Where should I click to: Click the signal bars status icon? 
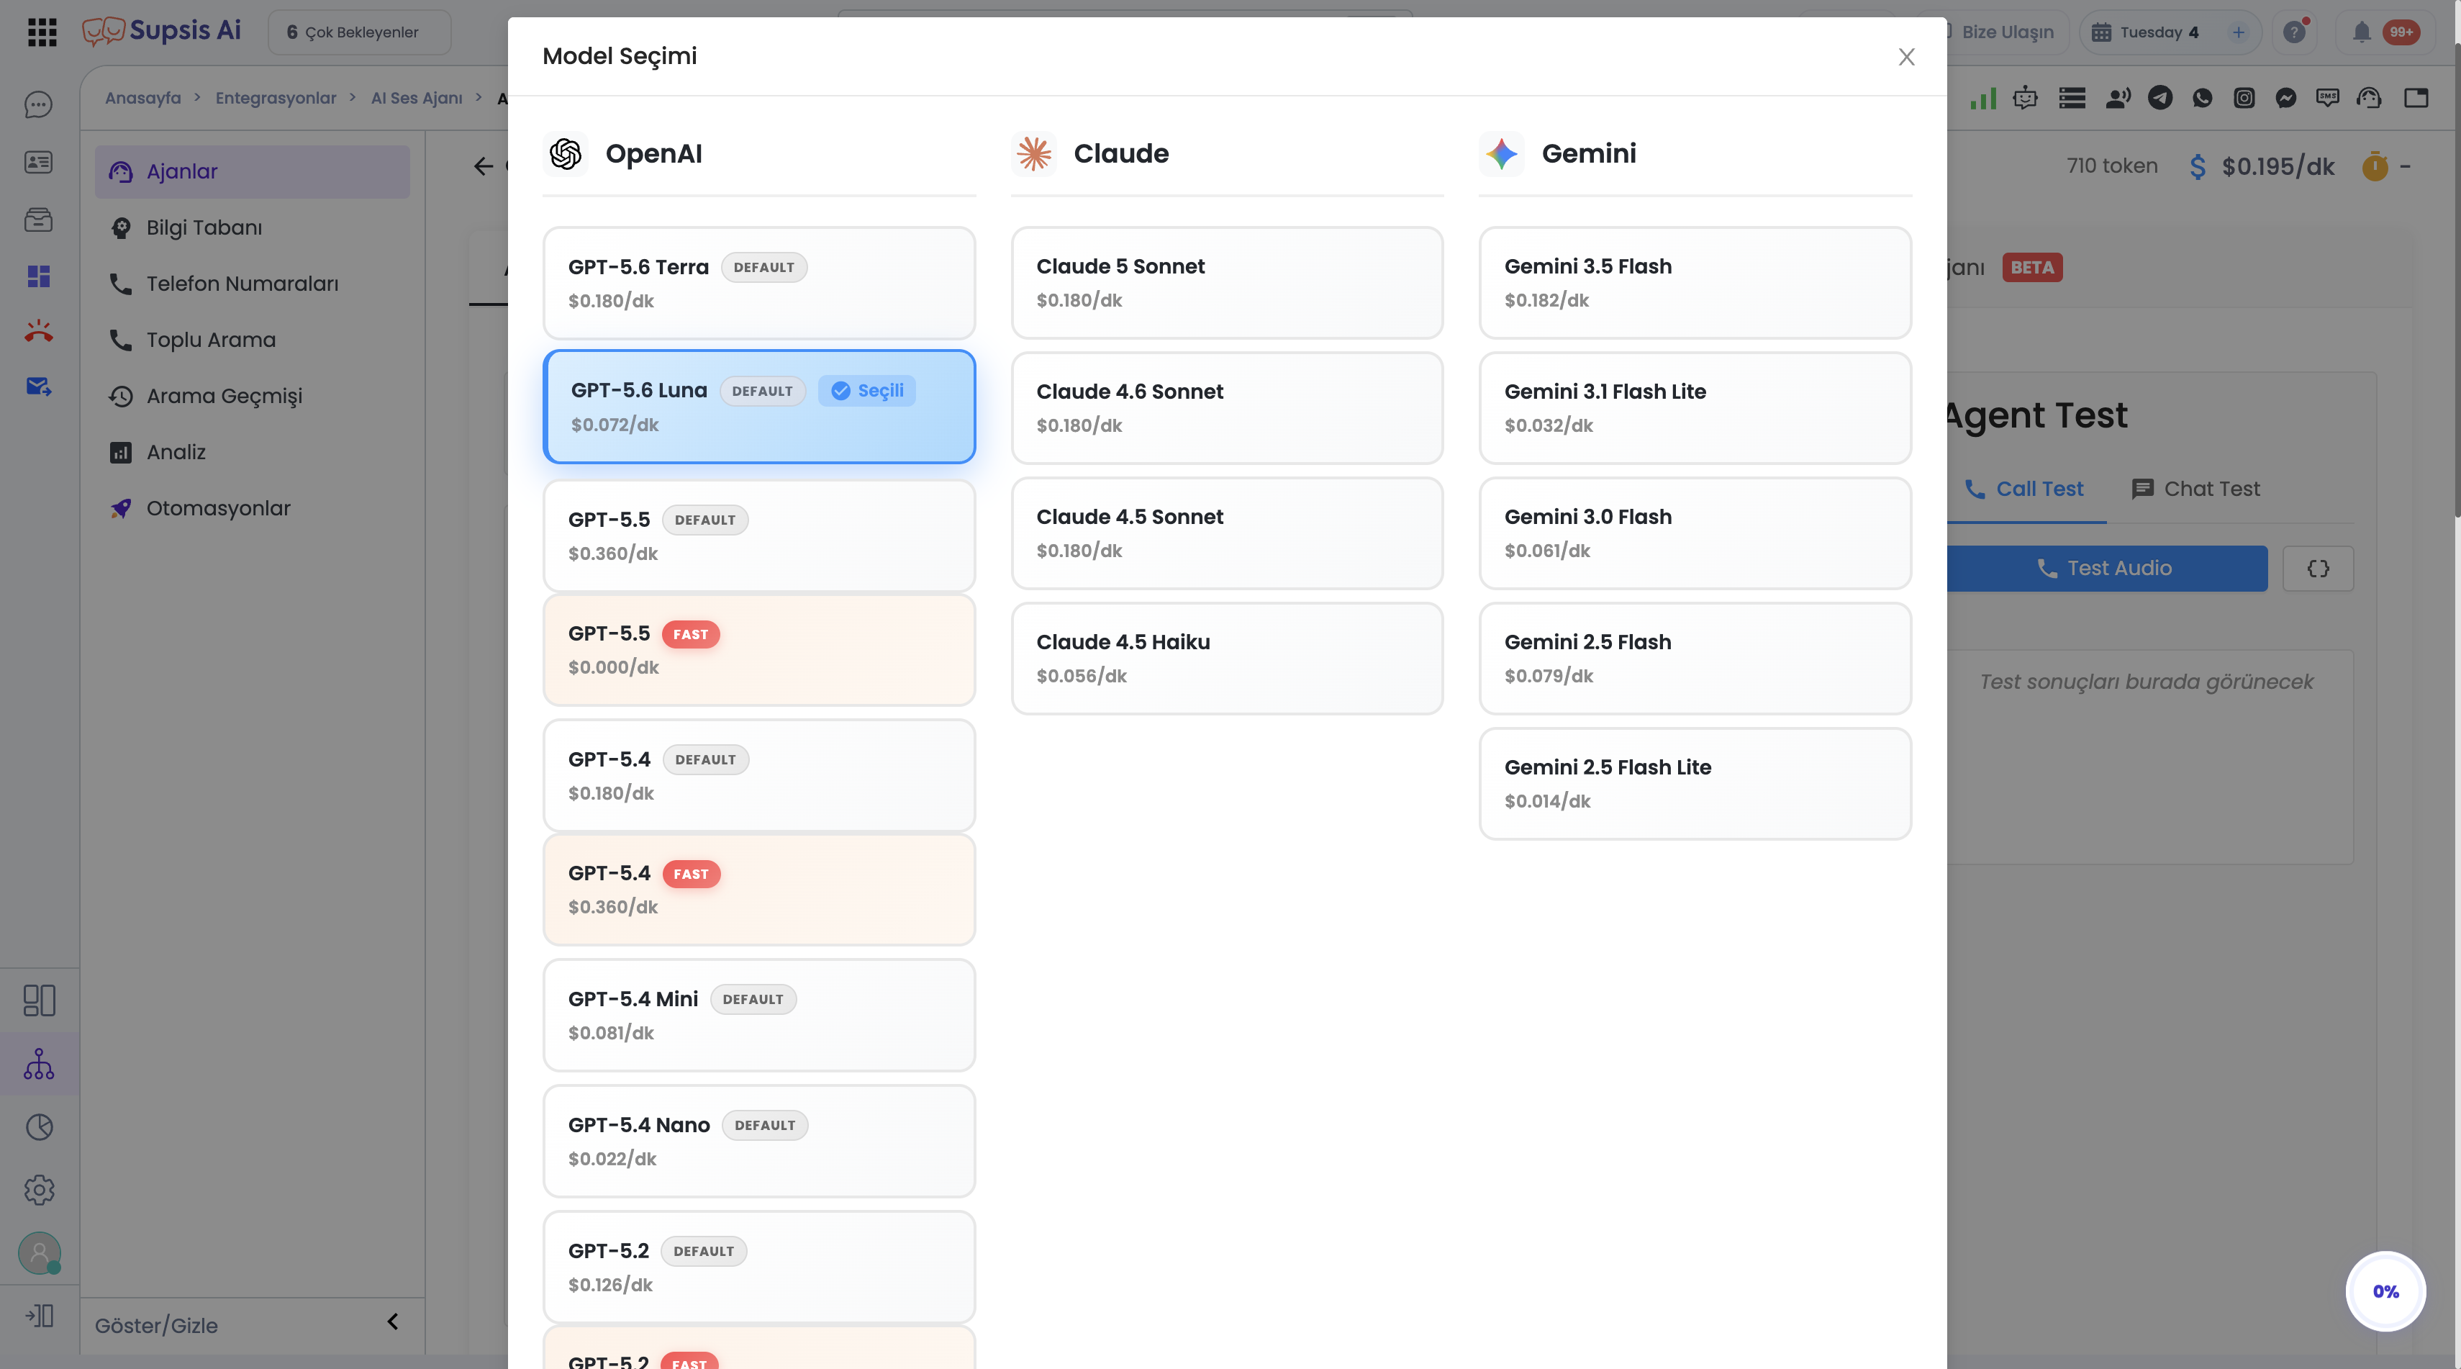[1983, 97]
